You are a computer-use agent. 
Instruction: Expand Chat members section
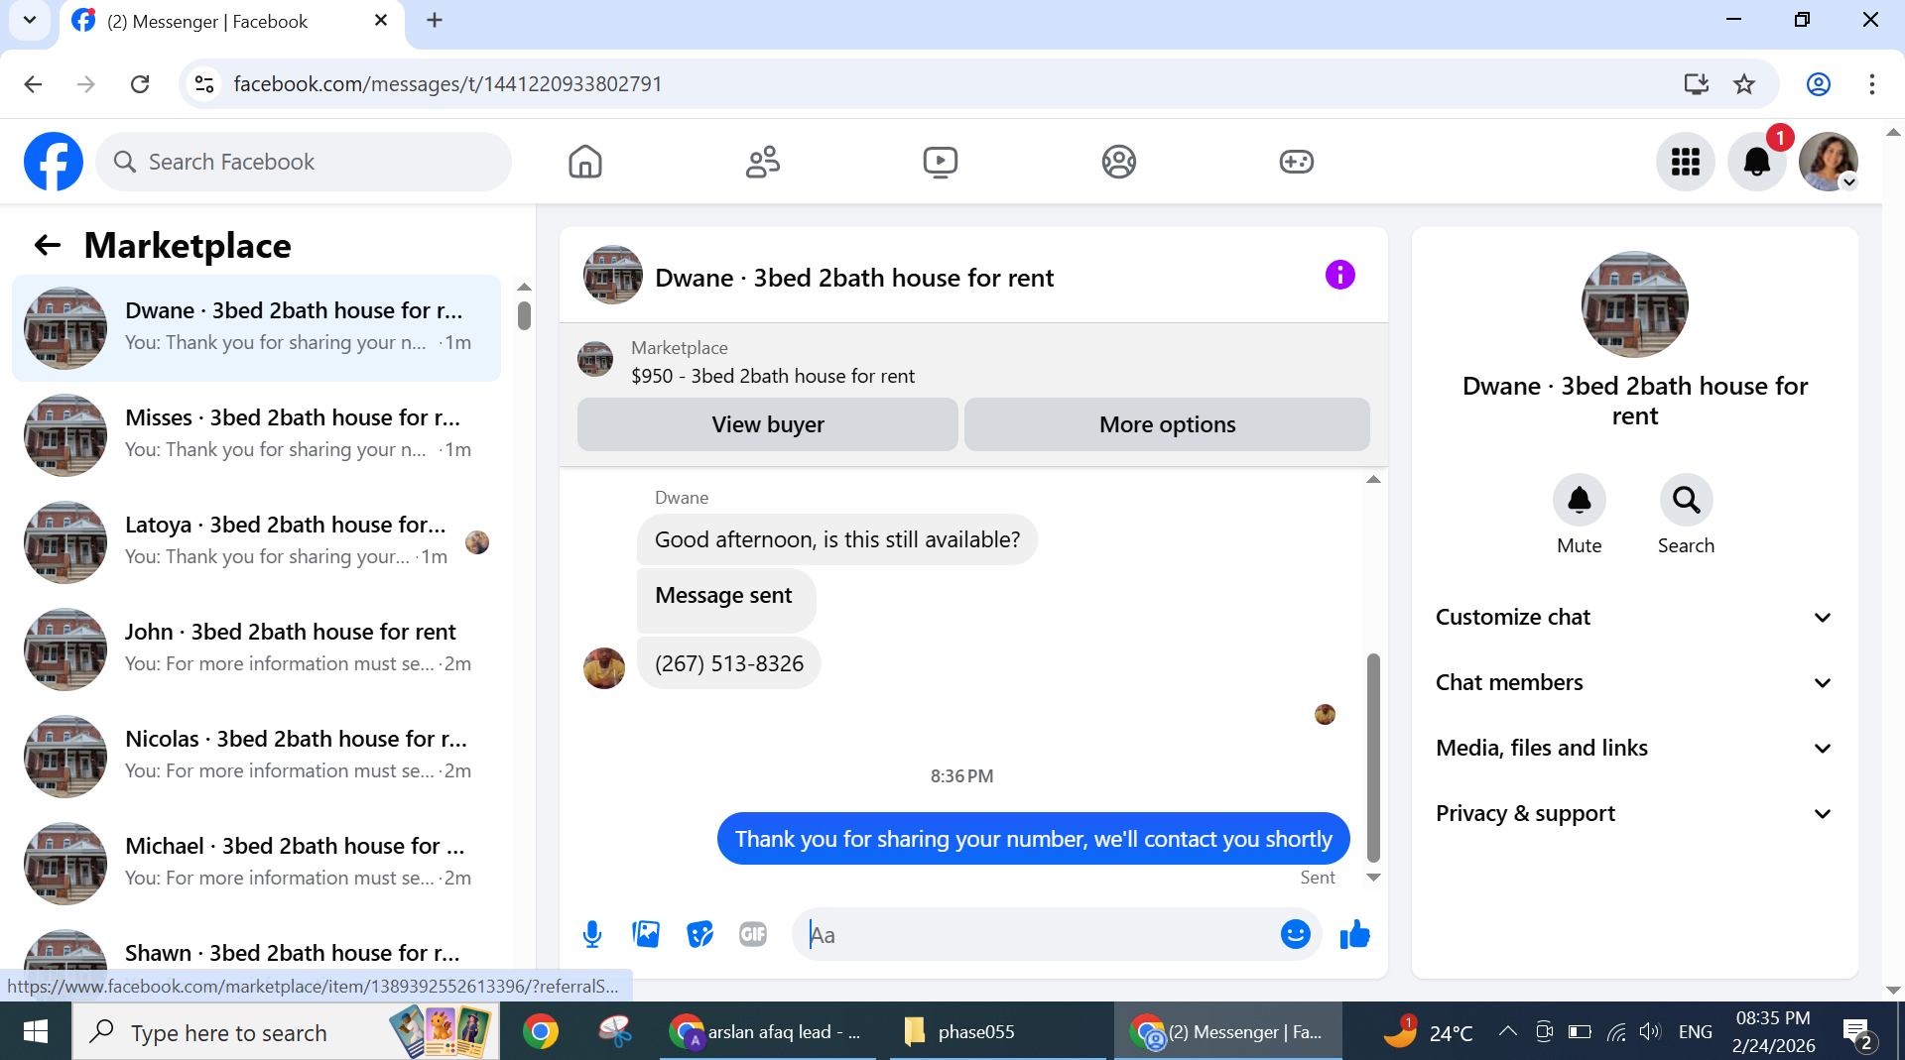[1634, 682]
